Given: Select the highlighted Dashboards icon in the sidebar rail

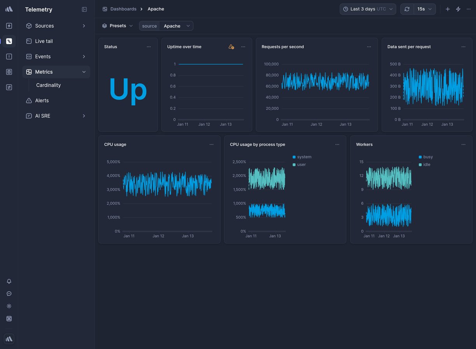Looking at the screenshot, I should click(9, 41).
